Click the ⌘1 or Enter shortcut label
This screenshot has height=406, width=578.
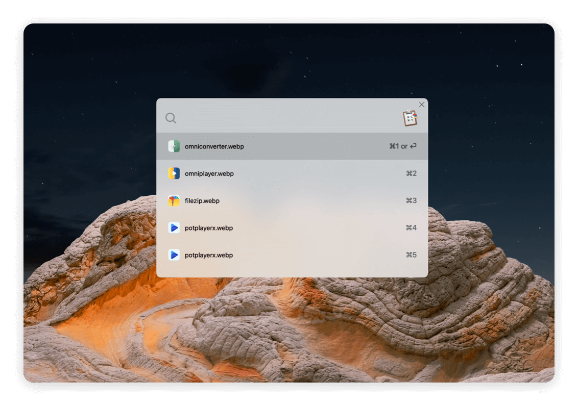[402, 146]
